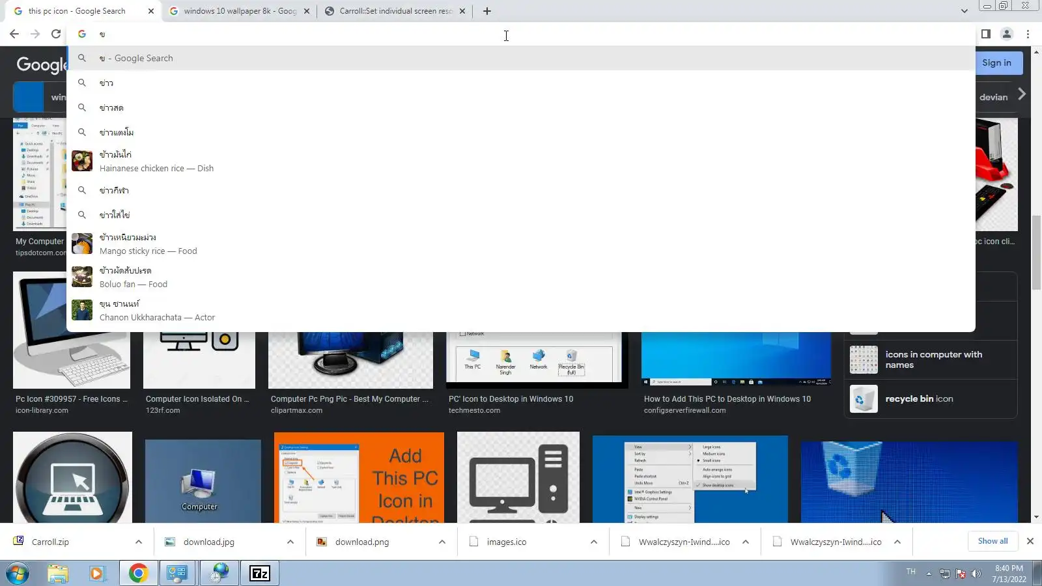
Task: Open 'How to Add This PC to Desktop' result
Action: (727, 399)
